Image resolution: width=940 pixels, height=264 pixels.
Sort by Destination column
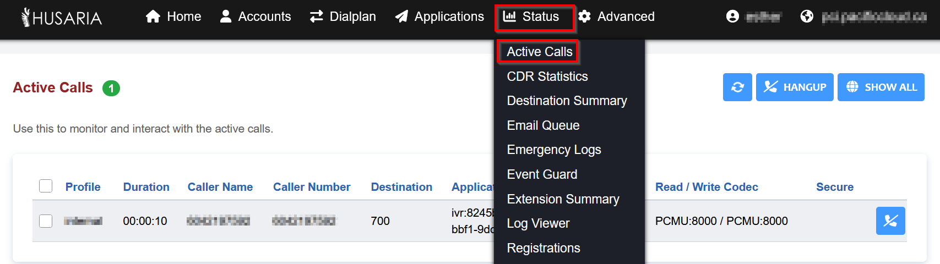pyautogui.click(x=401, y=187)
